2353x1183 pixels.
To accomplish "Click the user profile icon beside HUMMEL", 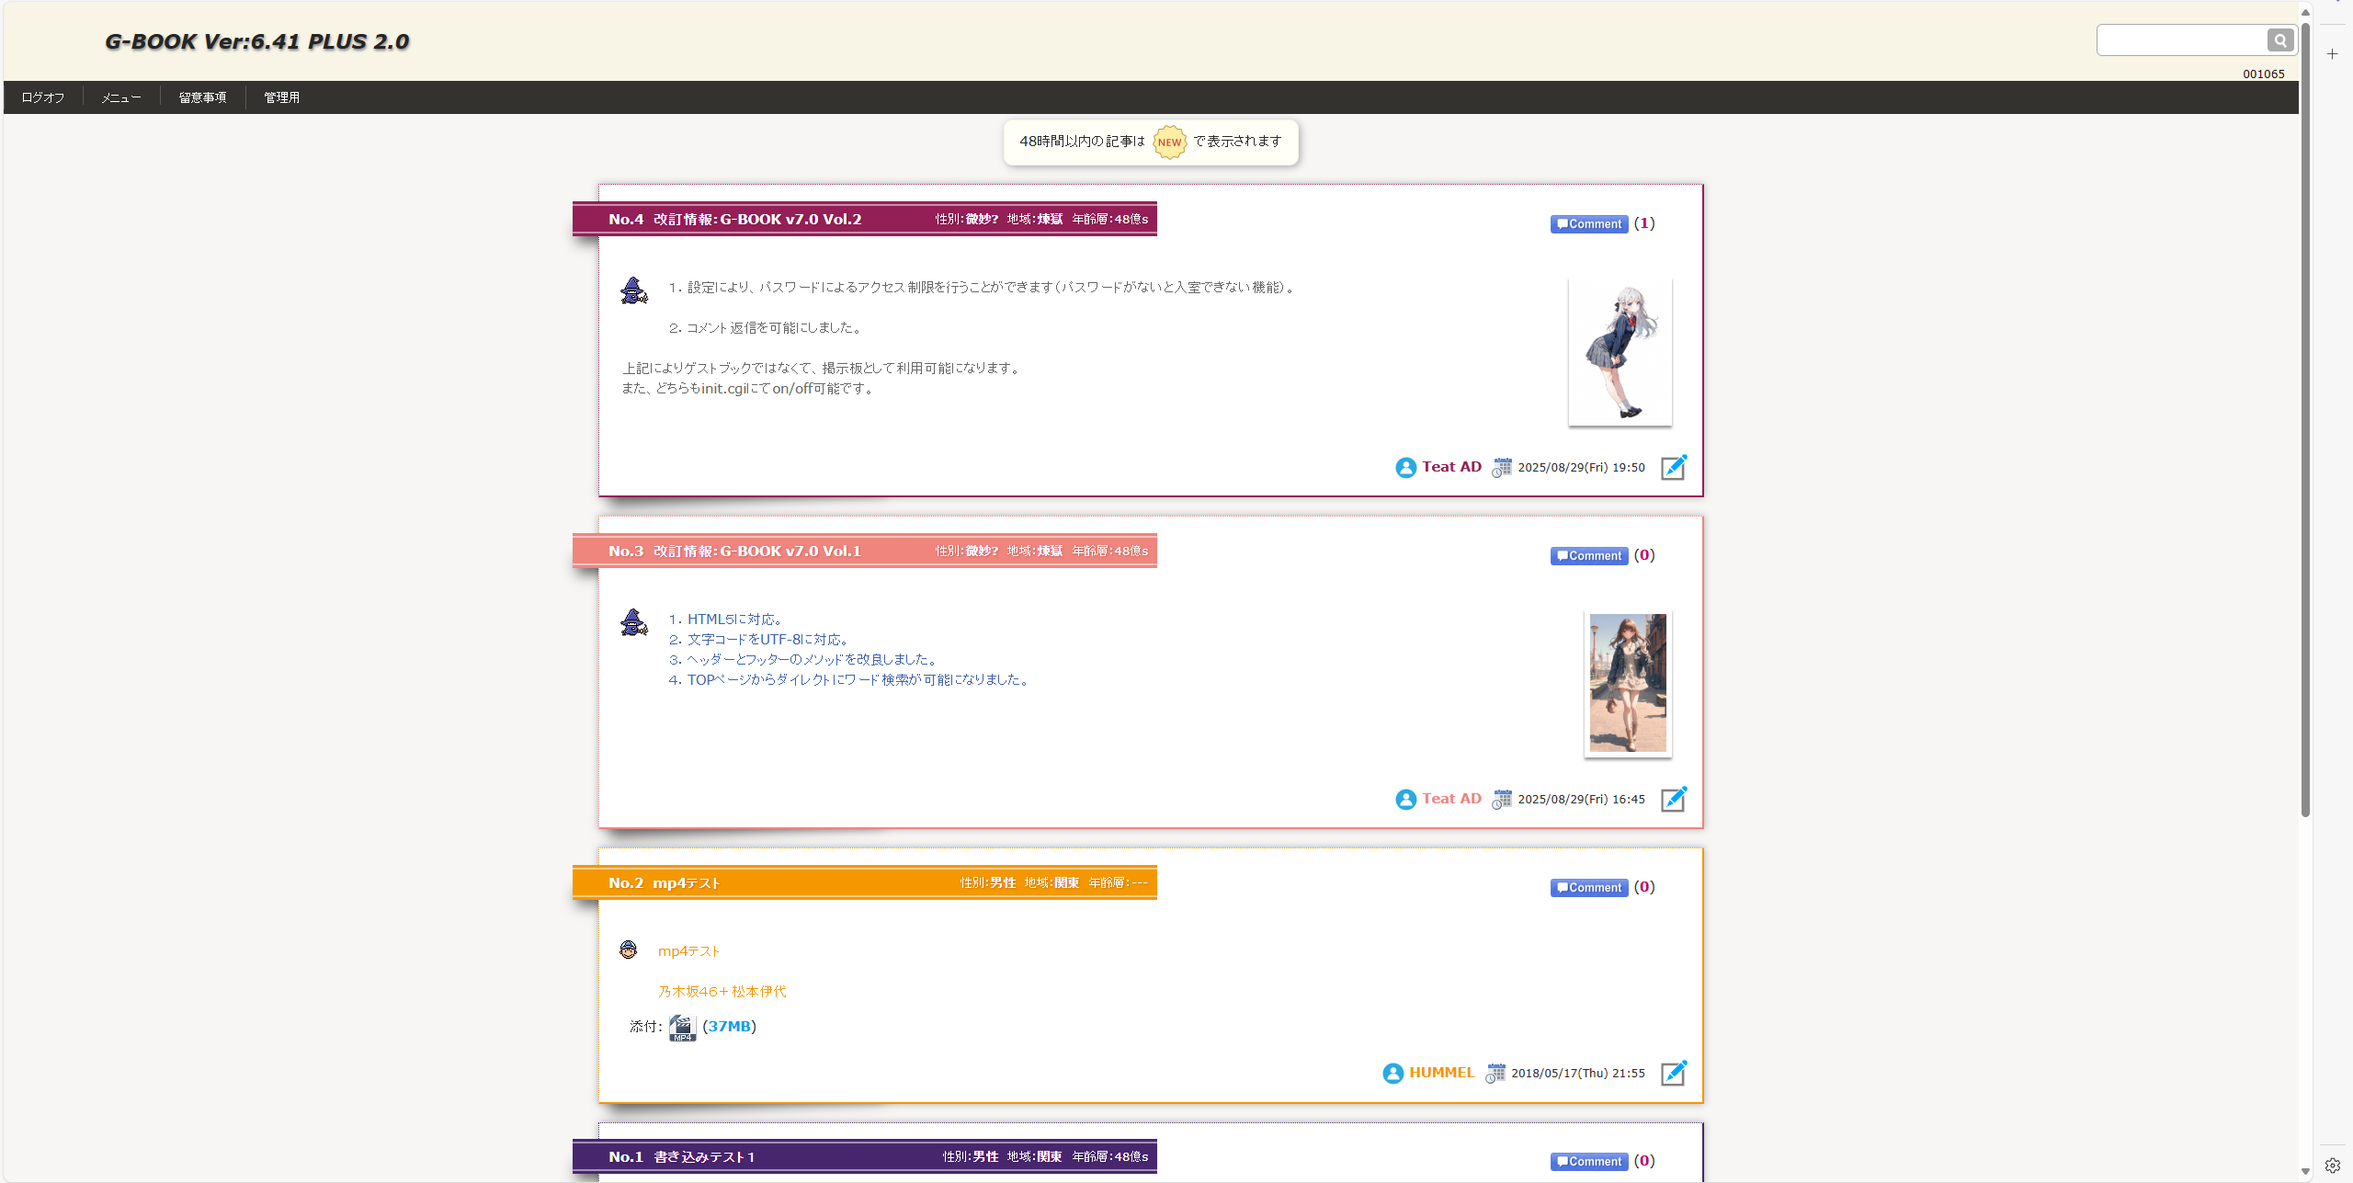I will click(x=1393, y=1073).
